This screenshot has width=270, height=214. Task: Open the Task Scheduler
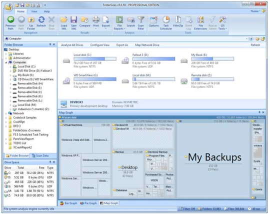coord(166,22)
